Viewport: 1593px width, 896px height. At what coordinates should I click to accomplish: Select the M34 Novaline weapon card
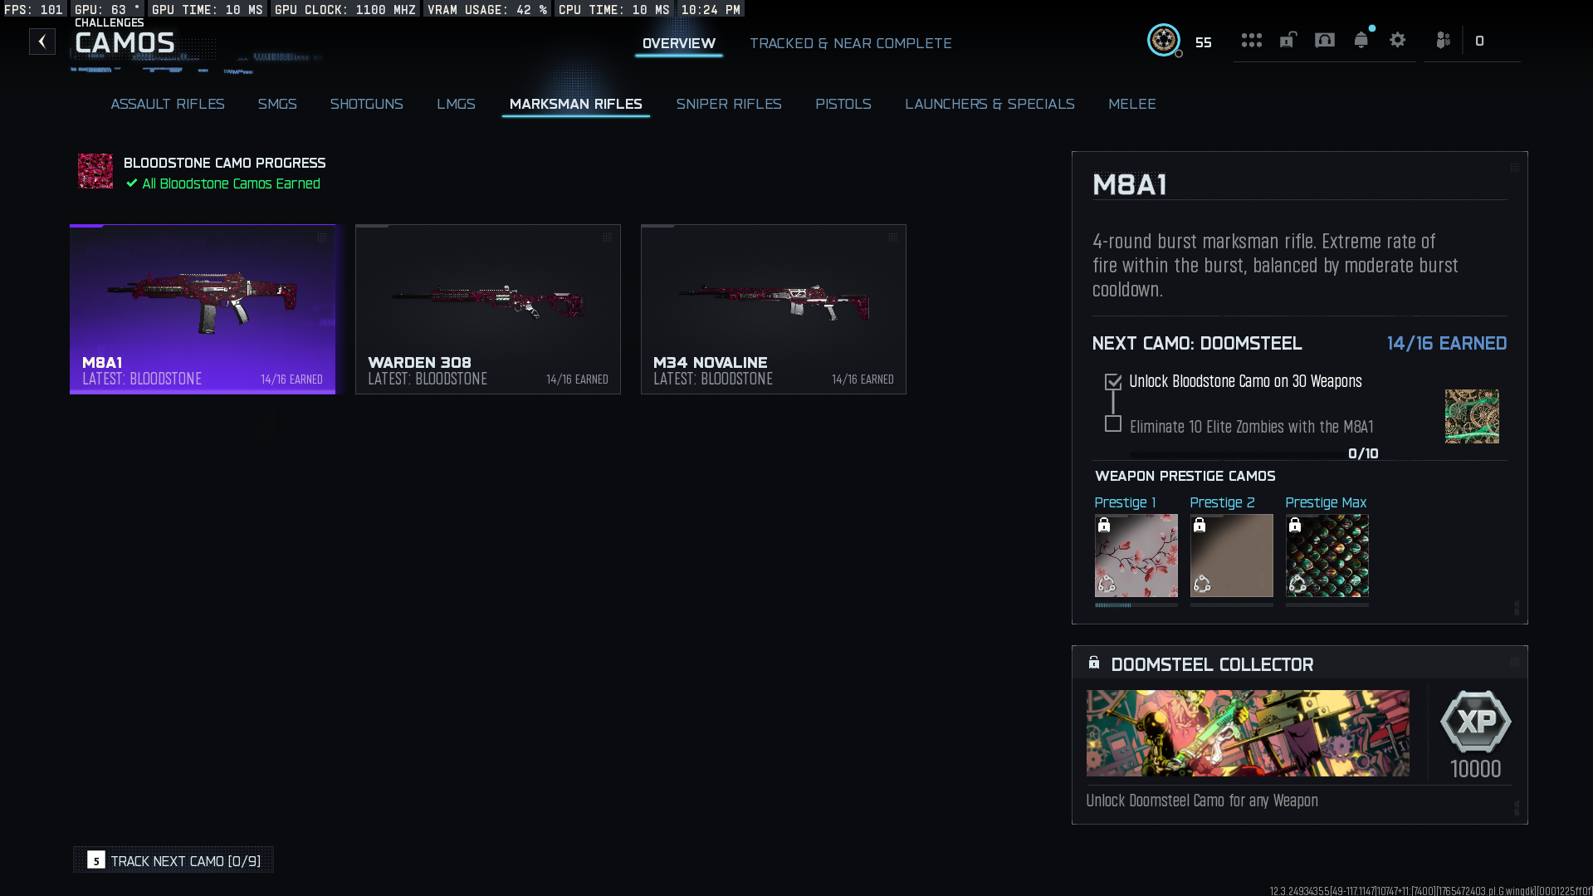coord(773,309)
